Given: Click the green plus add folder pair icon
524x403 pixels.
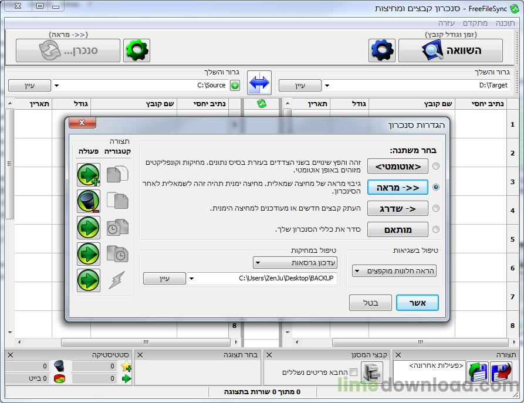Looking at the screenshot, I should pyautogui.click(x=235, y=86).
